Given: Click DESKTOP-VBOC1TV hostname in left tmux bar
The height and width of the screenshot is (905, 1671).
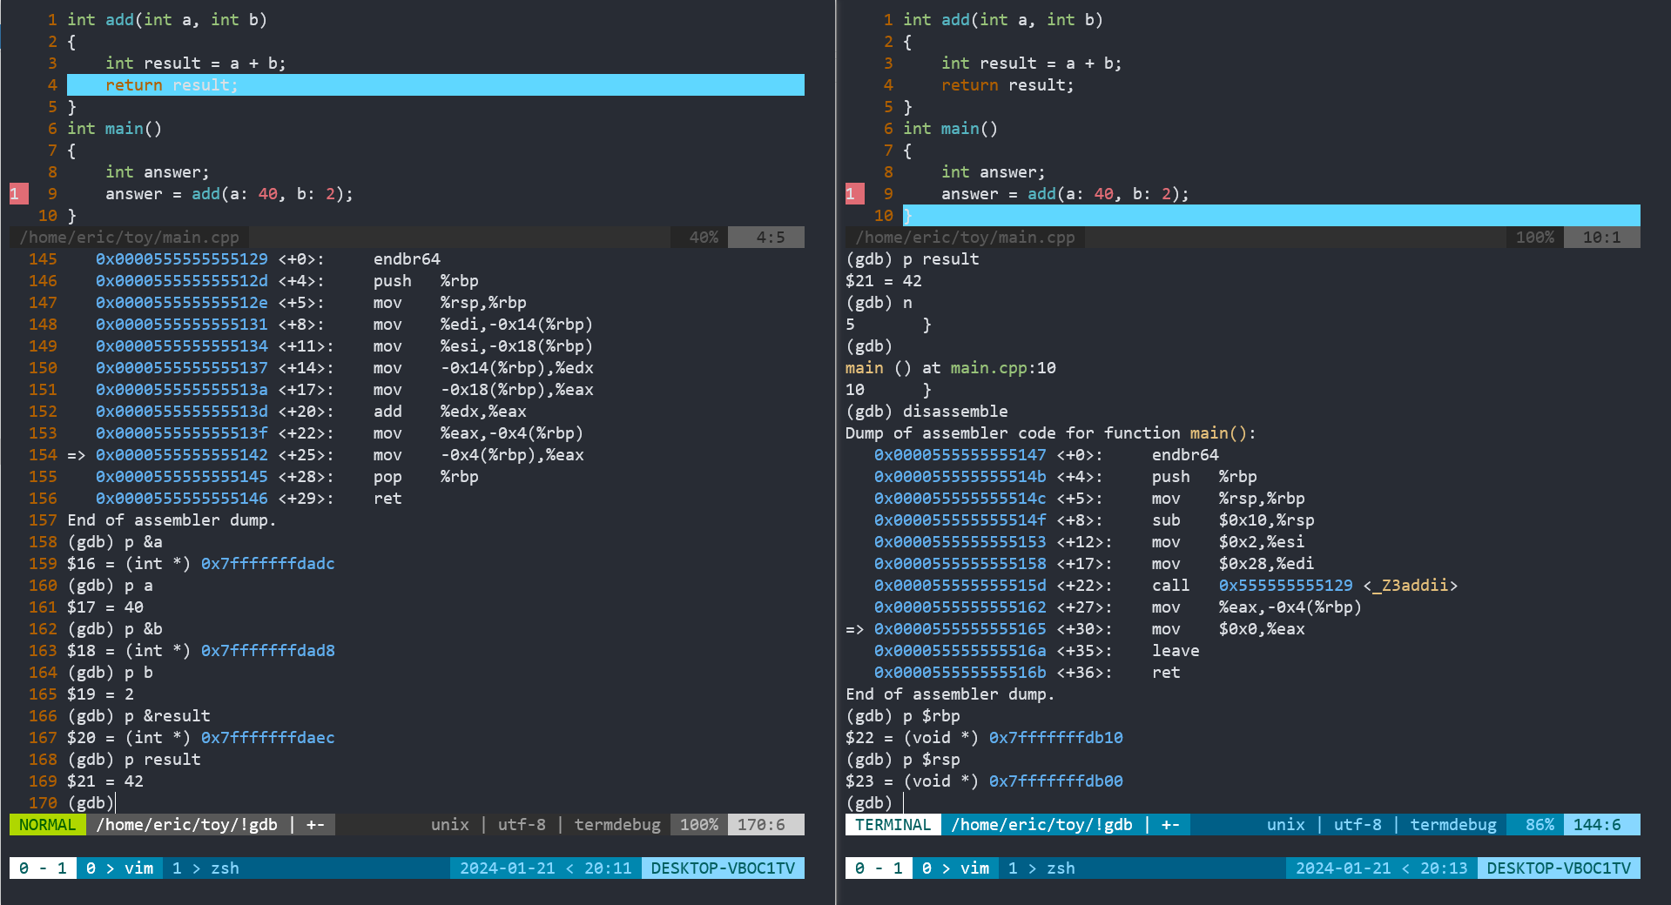Looking at the screenshot, I should click(x=723, y=868).
